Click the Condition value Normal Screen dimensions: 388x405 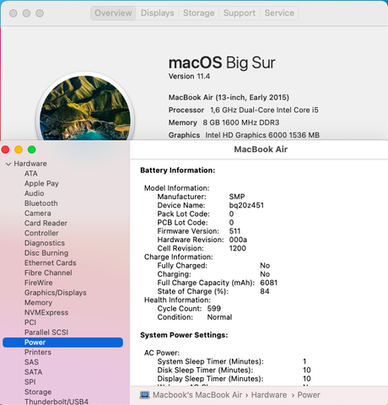[x=219, y=317]
